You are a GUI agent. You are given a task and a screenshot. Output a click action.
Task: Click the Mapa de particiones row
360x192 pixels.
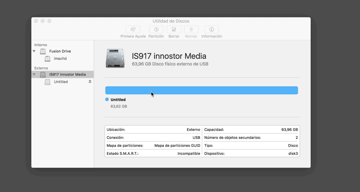pos(153,146)
